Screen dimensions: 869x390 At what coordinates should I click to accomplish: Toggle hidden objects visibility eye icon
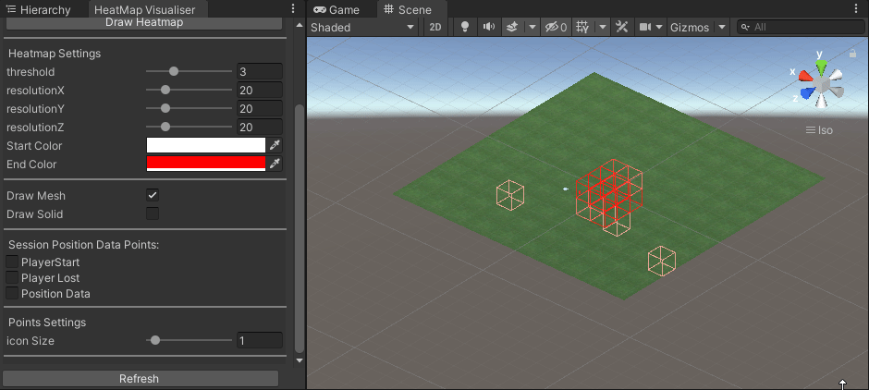coord(556,27)
